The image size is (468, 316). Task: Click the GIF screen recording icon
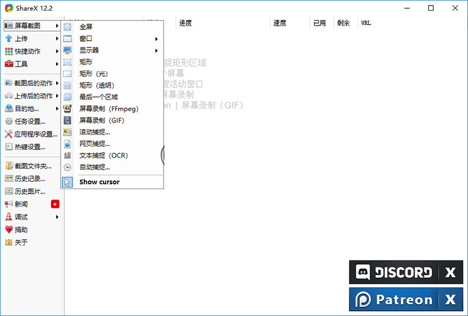point(67,121)
